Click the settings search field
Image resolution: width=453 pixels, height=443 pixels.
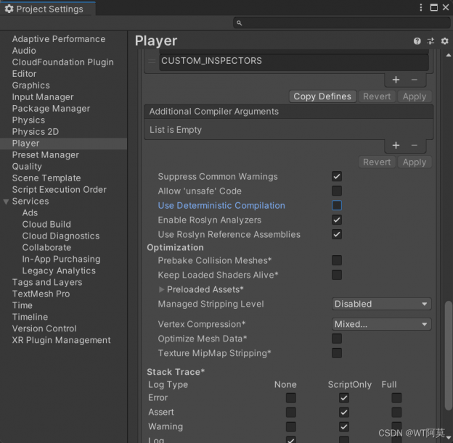pos(341,23)
